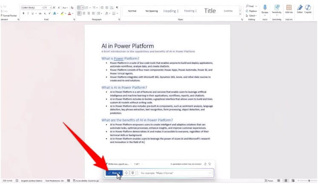The image size is (318, 184).
Task: Apply the No Spacing style
Action: [152, 11]
